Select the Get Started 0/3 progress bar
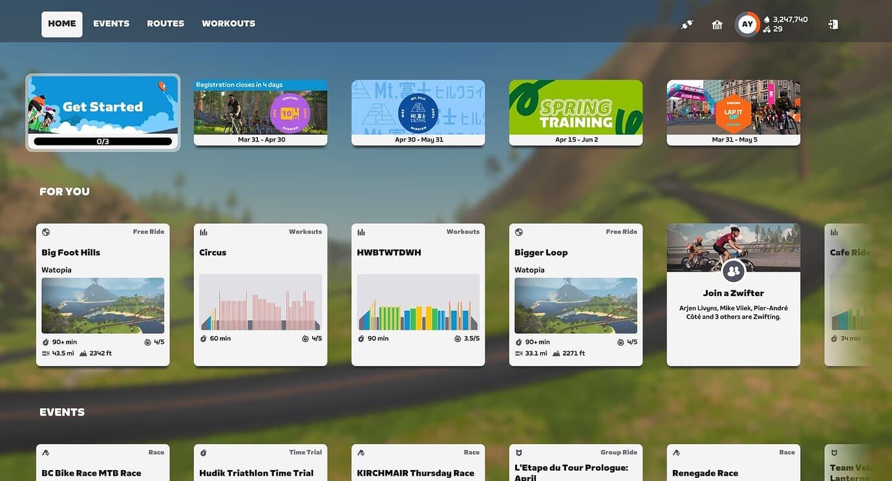This screenshot has height=481, width=892. tap(103, 141)
